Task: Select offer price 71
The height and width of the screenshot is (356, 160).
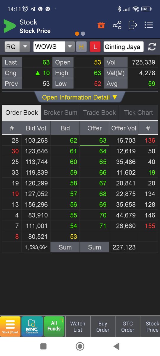Action: [103, 226]
